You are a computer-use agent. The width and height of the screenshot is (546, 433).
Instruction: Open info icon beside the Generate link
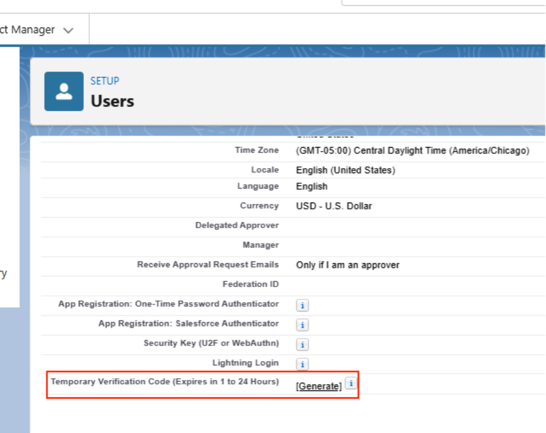(351, 383)
